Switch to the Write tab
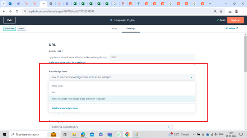 pyautogui.click(x=115, y=28)
